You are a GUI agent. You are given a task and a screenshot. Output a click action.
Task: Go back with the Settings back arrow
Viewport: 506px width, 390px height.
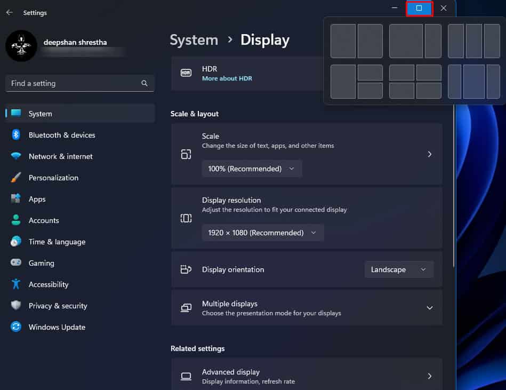[x=10, y=13]
